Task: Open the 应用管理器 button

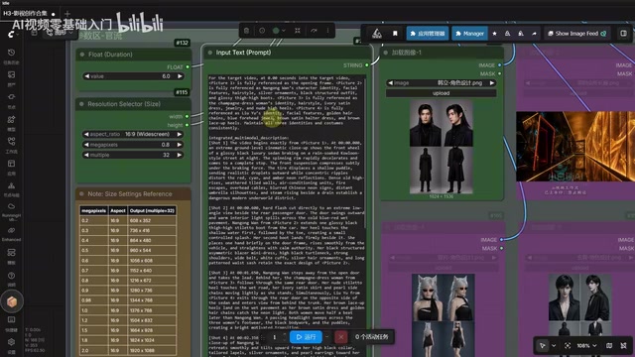Action: click(428, 34)
